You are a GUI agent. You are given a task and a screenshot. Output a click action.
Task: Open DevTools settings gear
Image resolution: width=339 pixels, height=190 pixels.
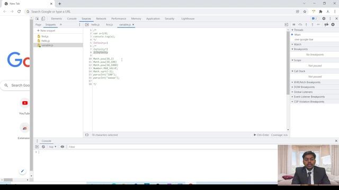tap(324, 19)
